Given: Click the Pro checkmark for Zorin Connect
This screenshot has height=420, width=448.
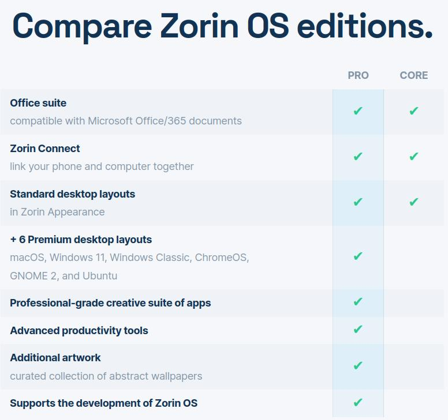Looking at the screenshot, I should coord(358,156).
